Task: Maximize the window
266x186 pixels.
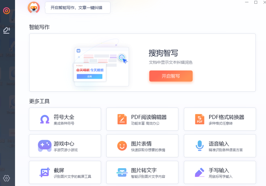Action: coord(256,2)
